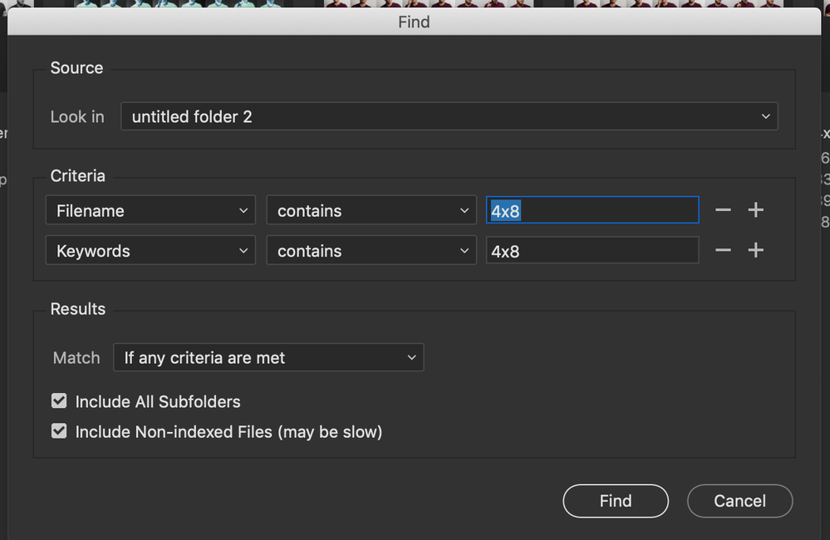
Task: Toggle Include Non-indexed Files checkbox
Action: coord(59,431)
